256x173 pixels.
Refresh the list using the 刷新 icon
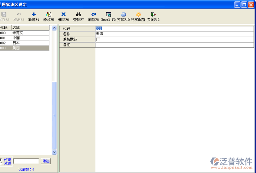point(93,14)
